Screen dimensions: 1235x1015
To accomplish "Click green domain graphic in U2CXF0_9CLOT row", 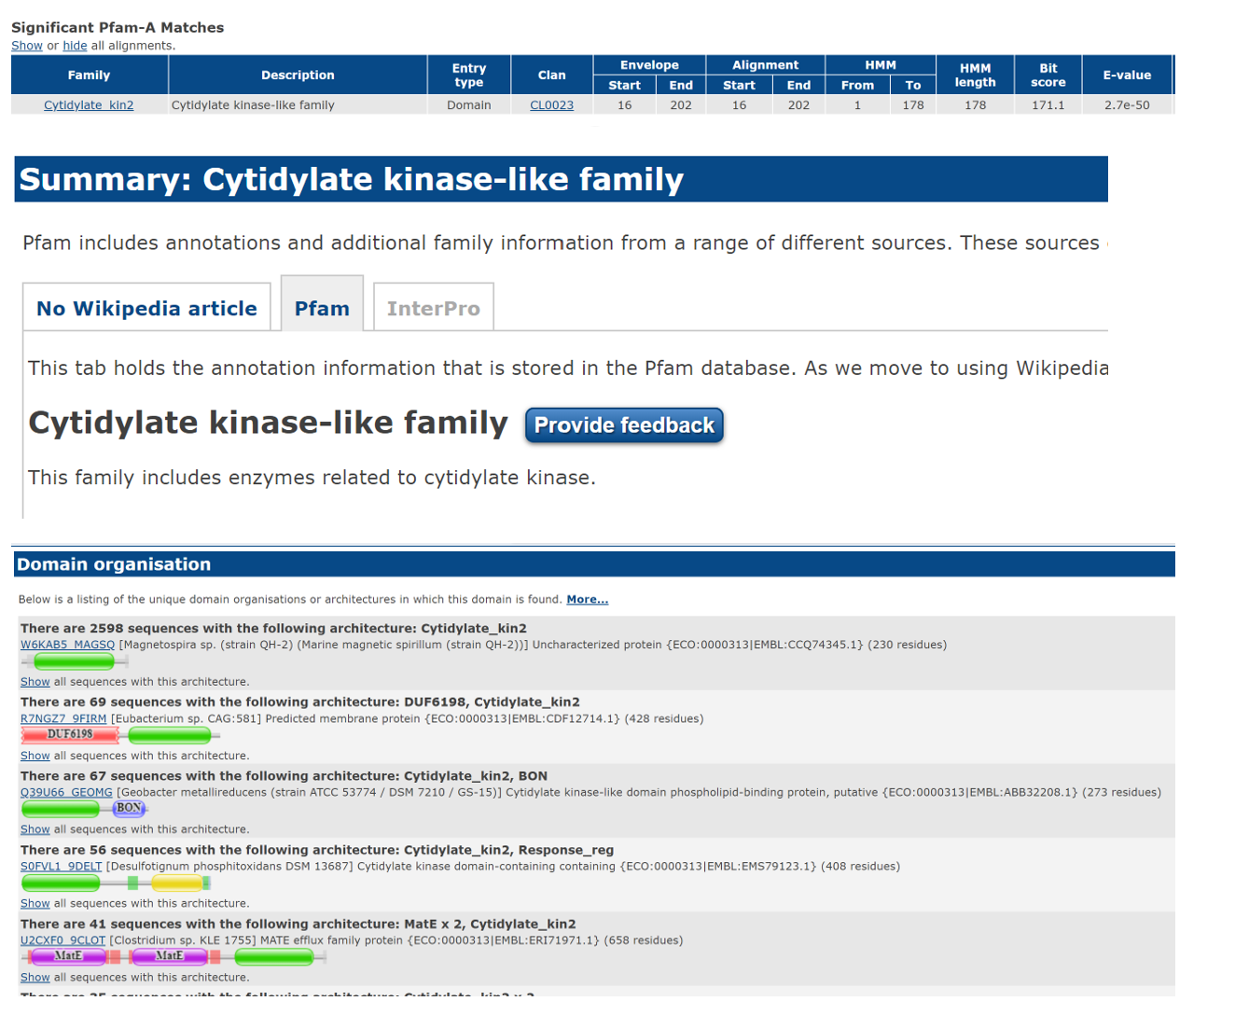I will click(x=273, y=956).
